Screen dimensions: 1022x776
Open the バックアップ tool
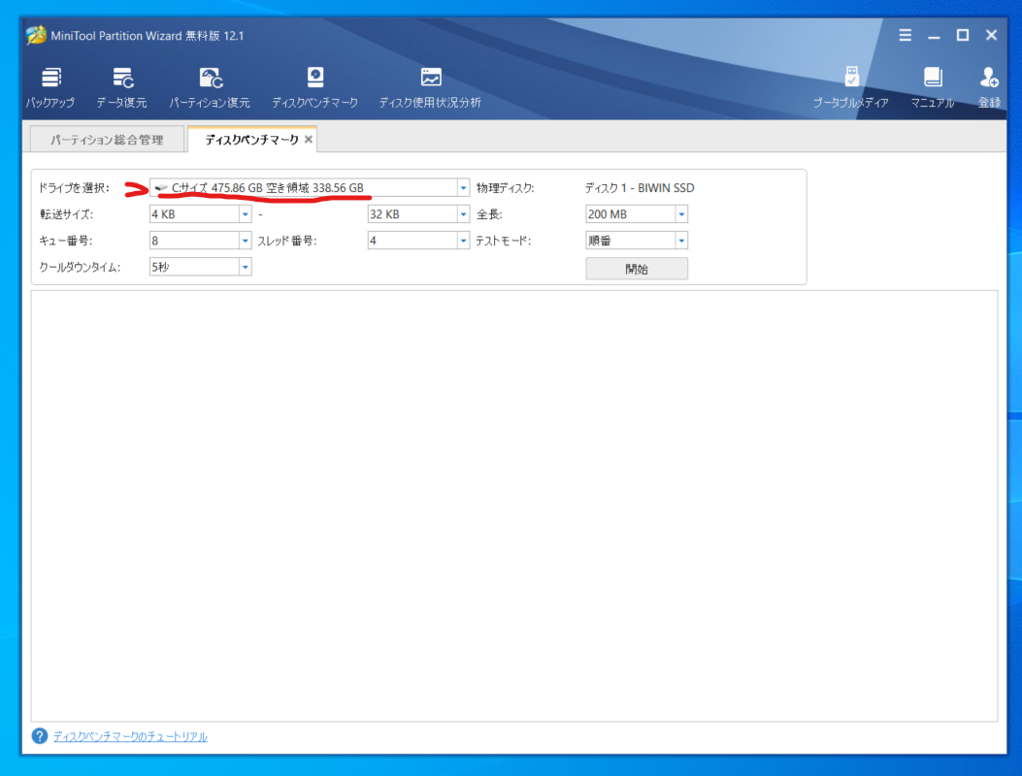[50, 85]
